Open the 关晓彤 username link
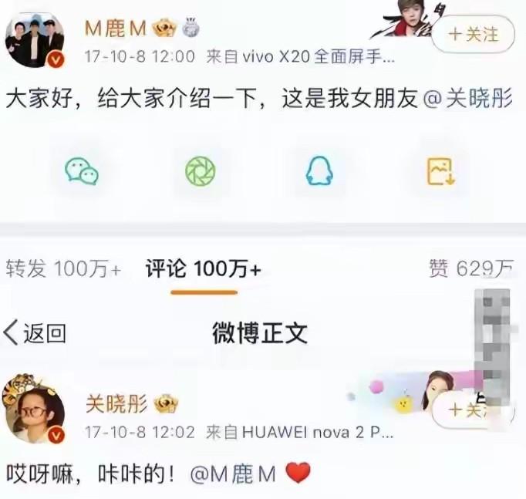 click(116, 403)
